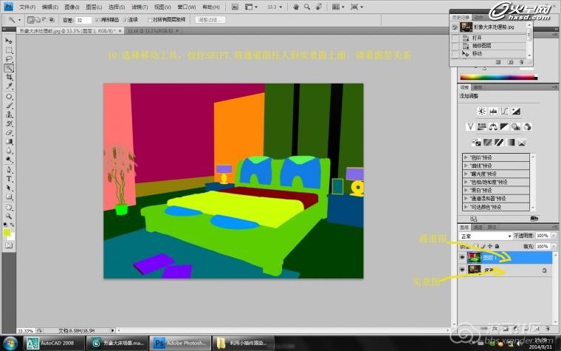
Task: Click the Windows Start button
Action: [10, 343]
